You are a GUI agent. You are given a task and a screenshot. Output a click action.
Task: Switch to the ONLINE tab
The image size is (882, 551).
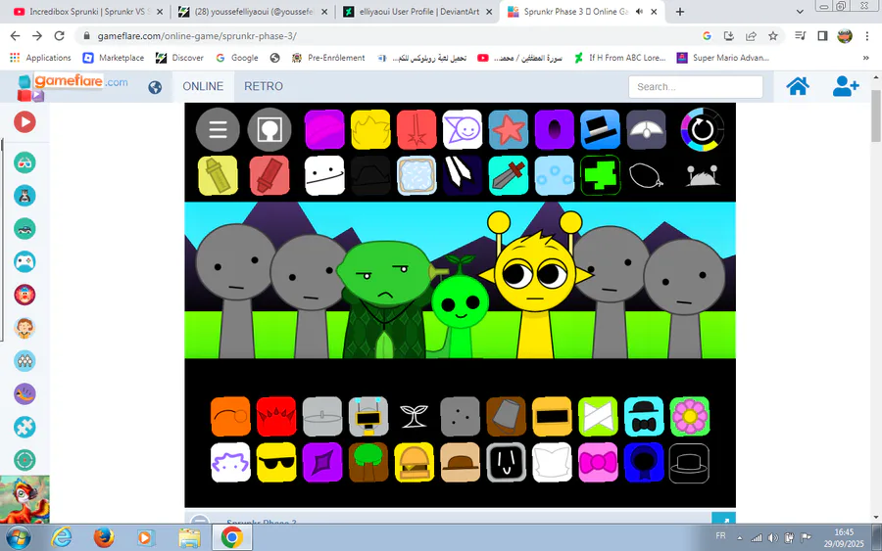[203, 86]
